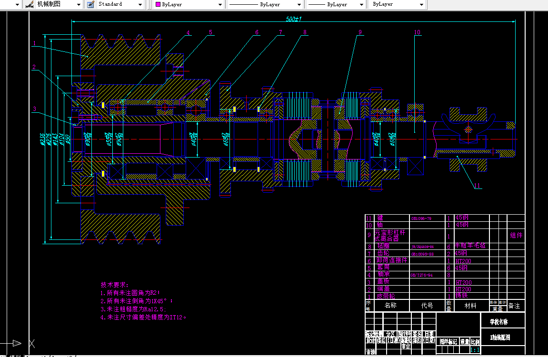Select part callout number 11 below the shaft end
548x357 pixels.
tap(477, 186)
